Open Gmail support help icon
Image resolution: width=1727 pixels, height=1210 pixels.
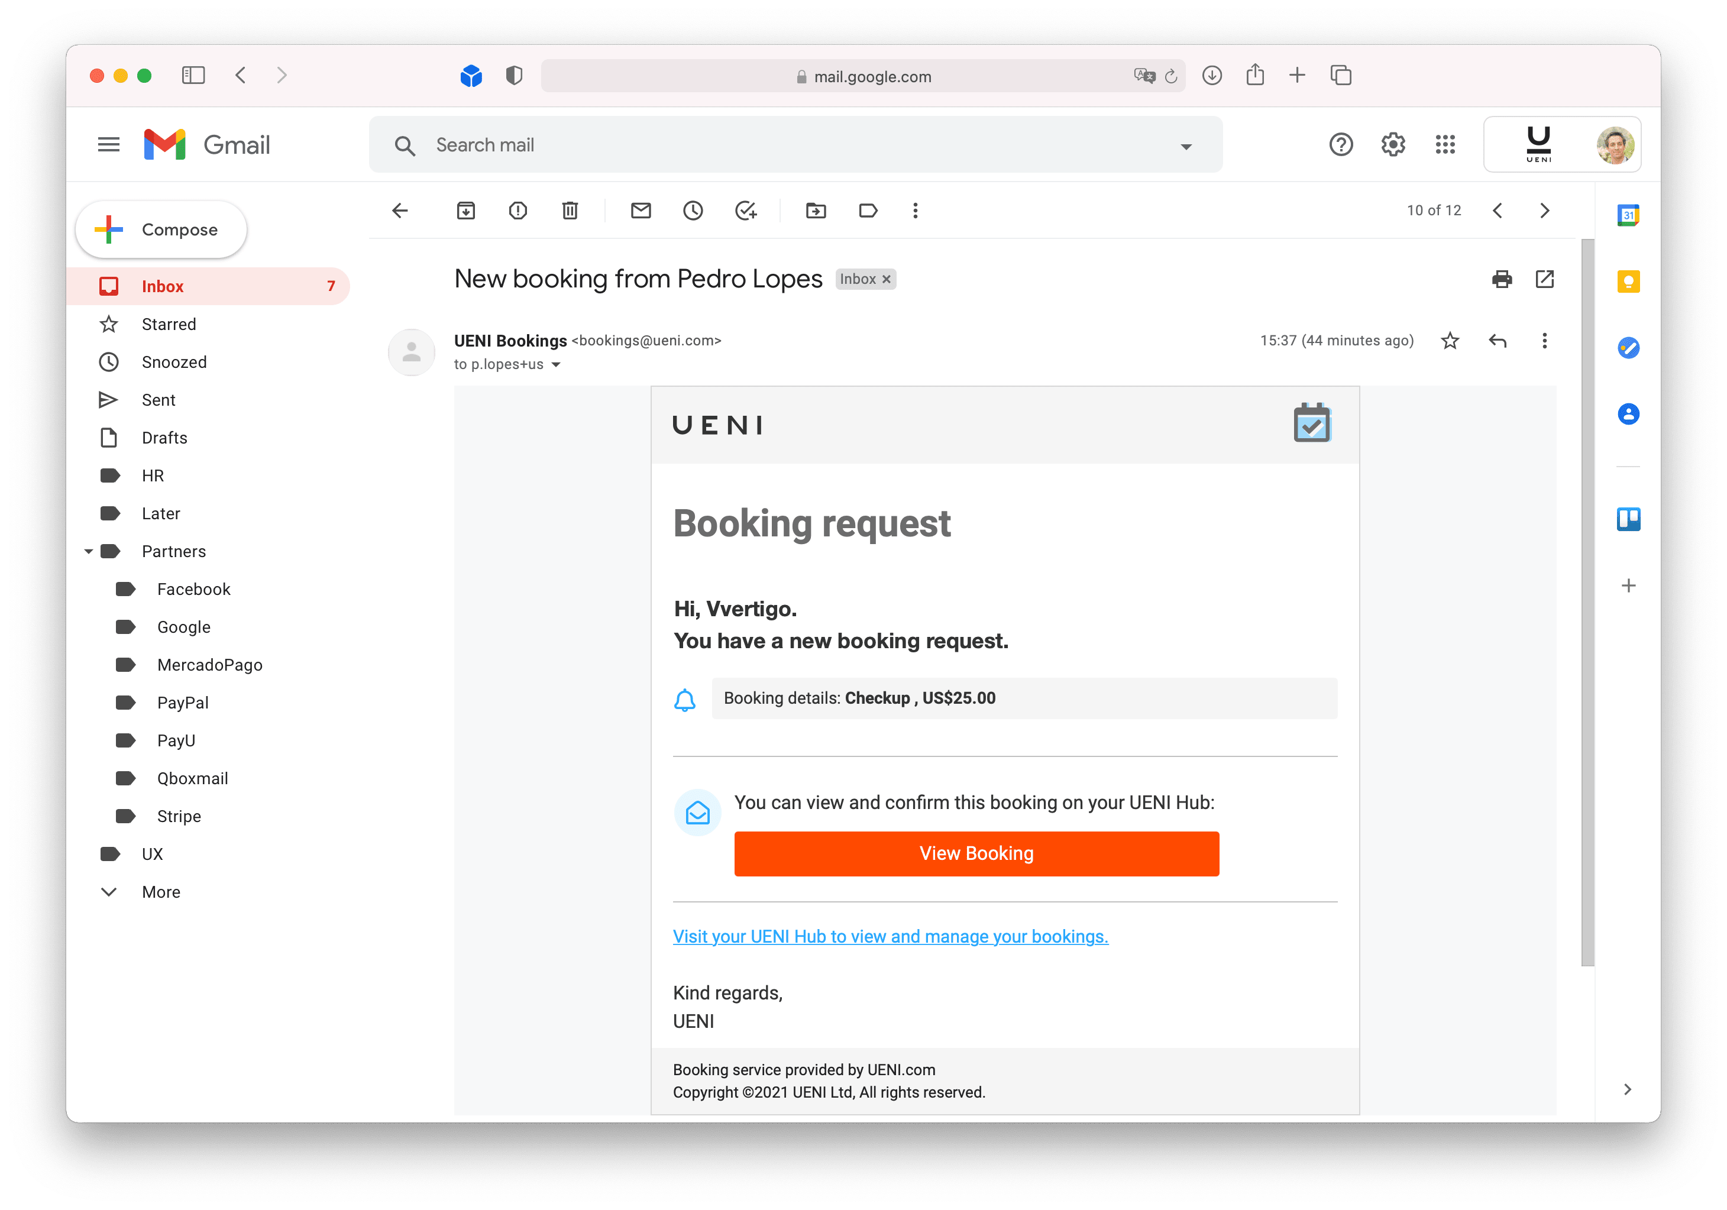pos(1340,144)
